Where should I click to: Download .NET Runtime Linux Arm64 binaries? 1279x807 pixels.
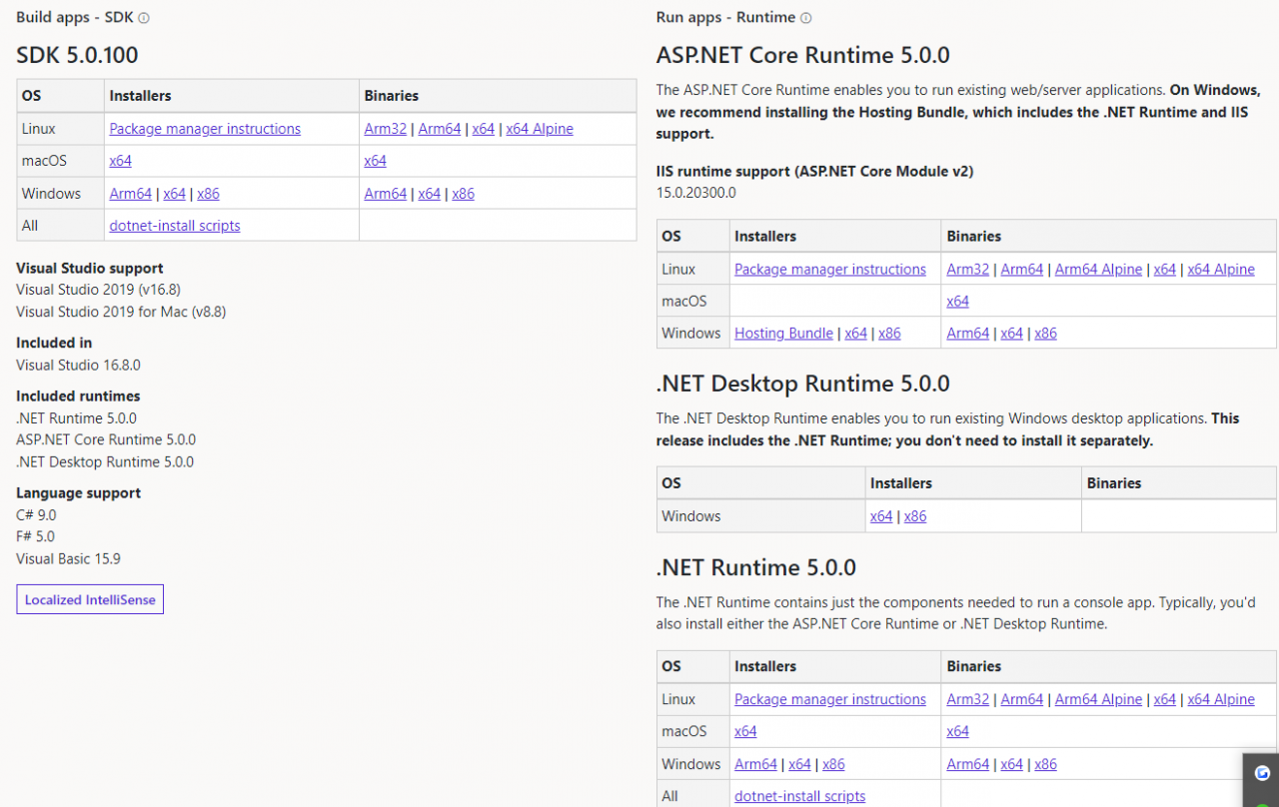click(1022, 700)
